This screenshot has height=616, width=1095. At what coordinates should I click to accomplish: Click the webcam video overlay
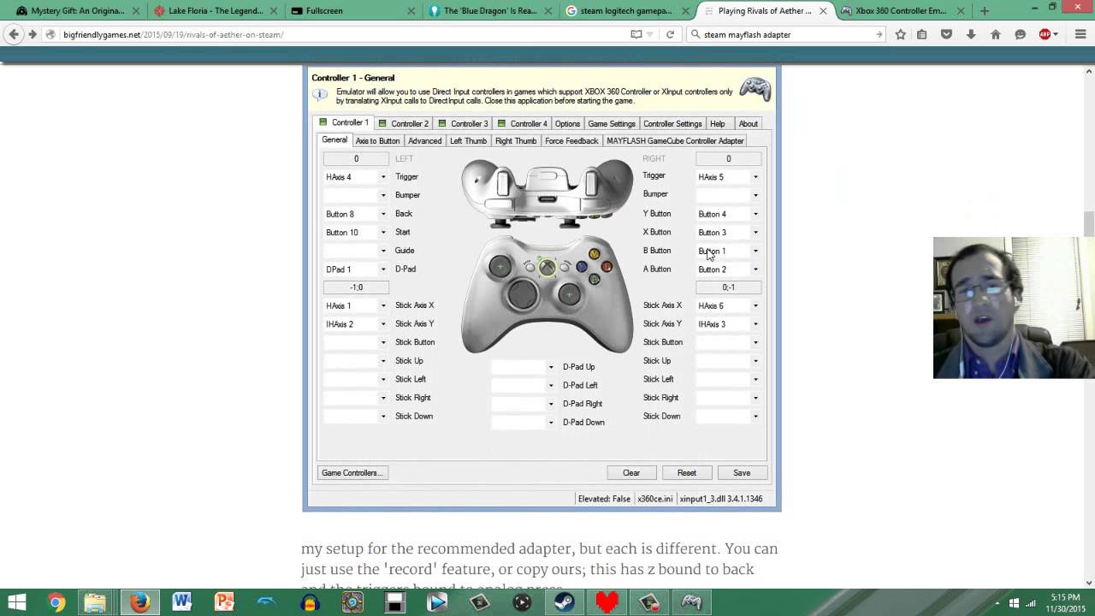(x=1014, y=307)
